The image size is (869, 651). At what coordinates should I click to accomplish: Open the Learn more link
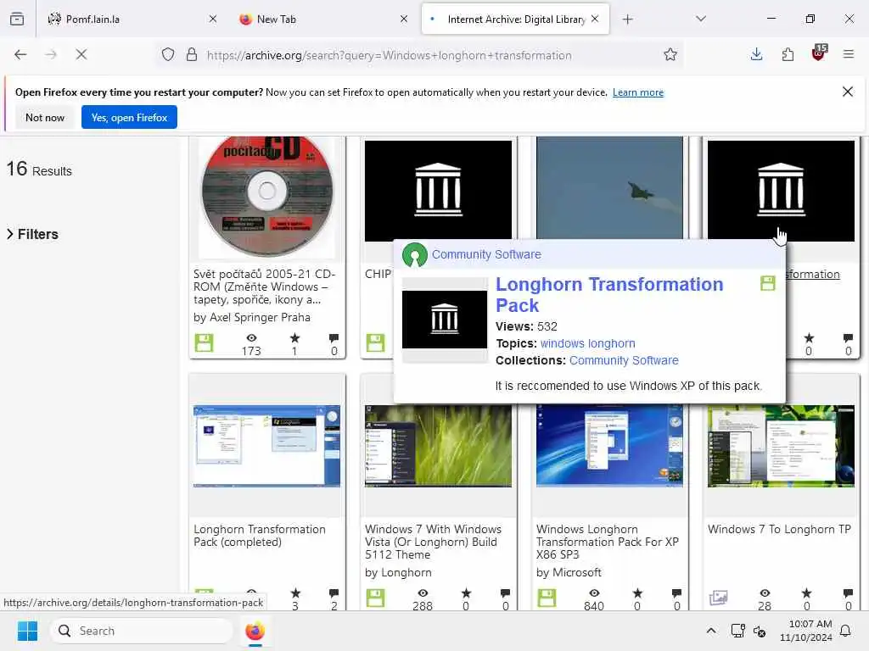coord(638,92)
